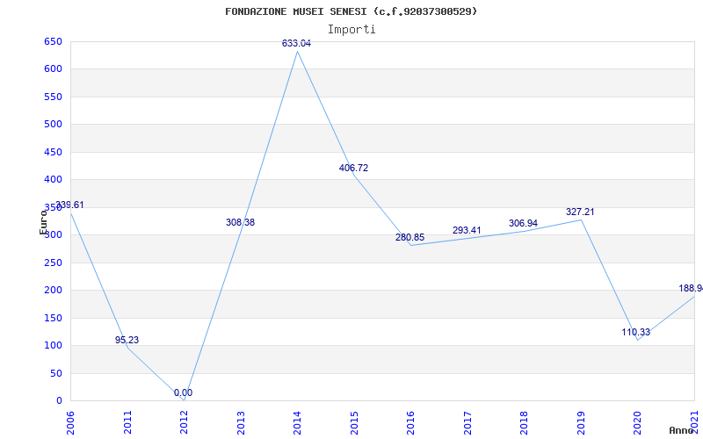The height and width of the screenshot is (439, 703).
Task: Click the 306.94 data label
Action: (523, 223)
